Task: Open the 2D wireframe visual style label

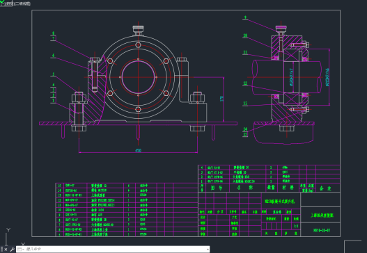Action: (23, 3)
